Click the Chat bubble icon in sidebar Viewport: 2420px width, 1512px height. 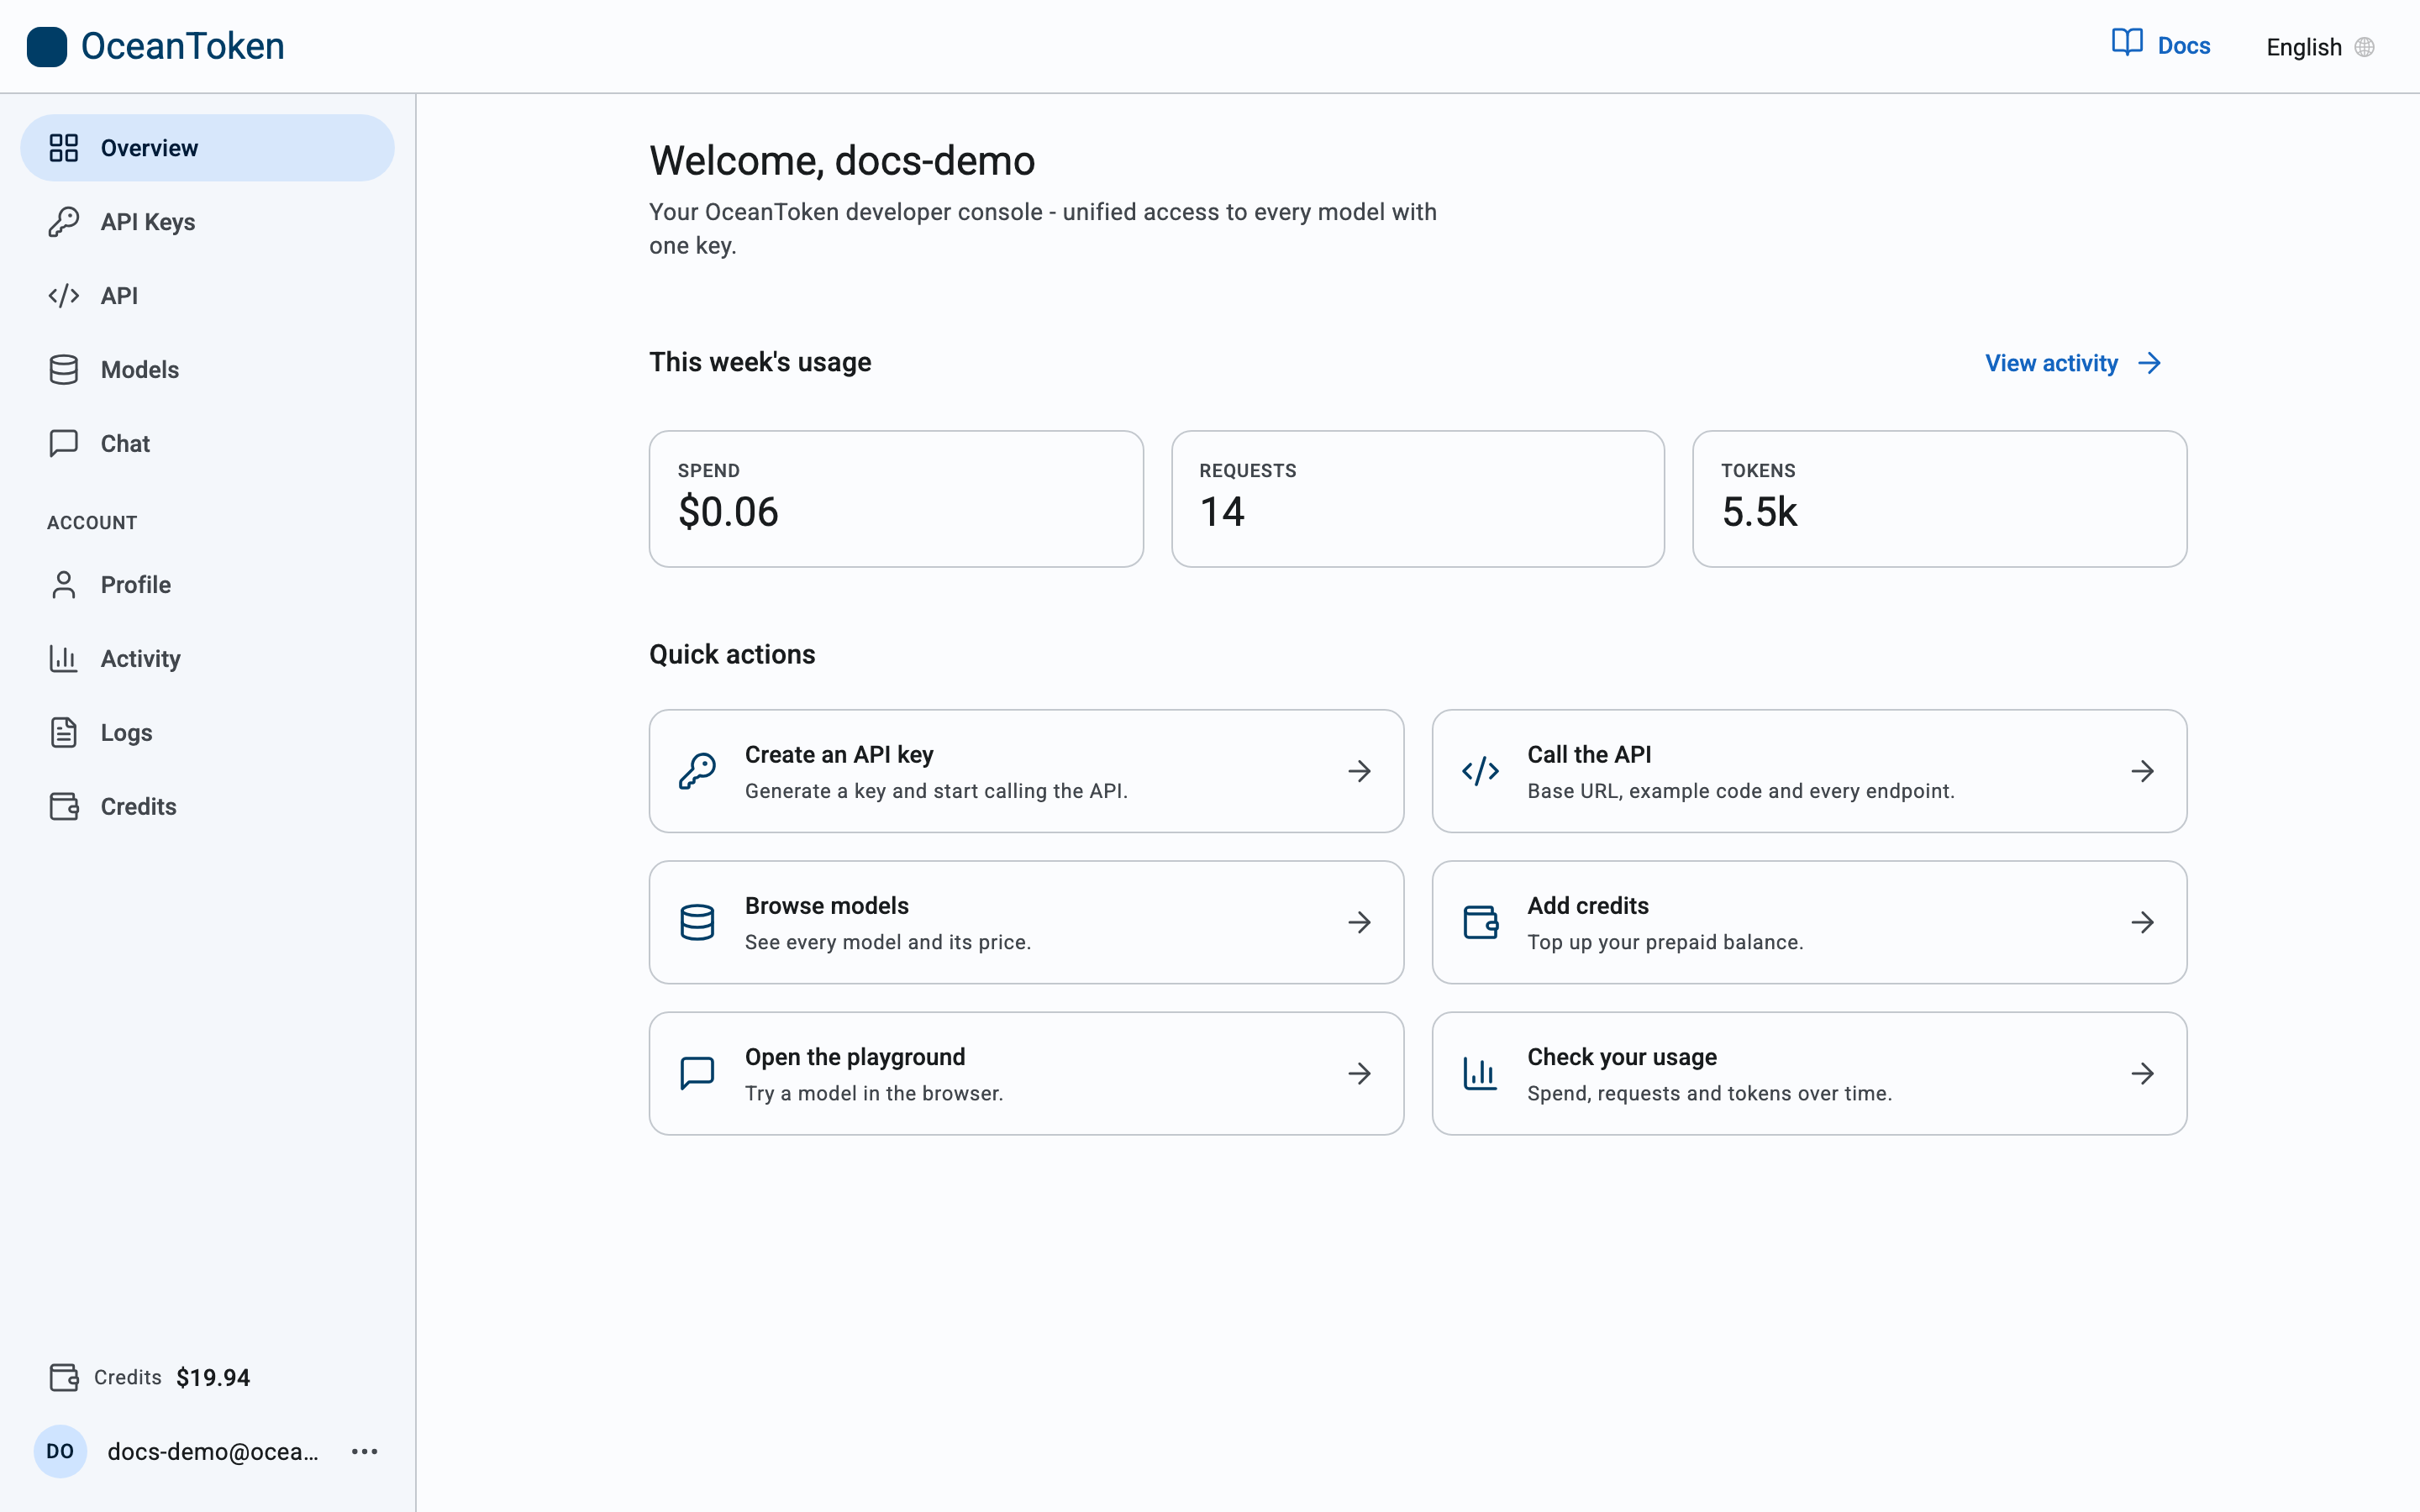point(64,443)
